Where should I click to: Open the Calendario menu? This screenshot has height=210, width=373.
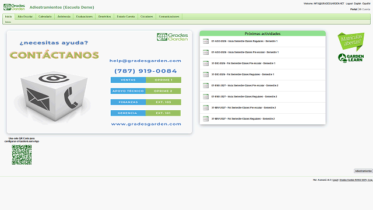click(x=45, y=16)
